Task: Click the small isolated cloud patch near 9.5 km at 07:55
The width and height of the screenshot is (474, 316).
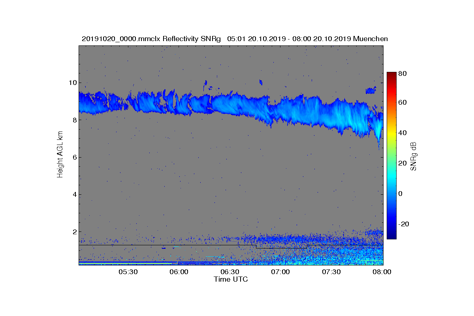Action: 371,90
